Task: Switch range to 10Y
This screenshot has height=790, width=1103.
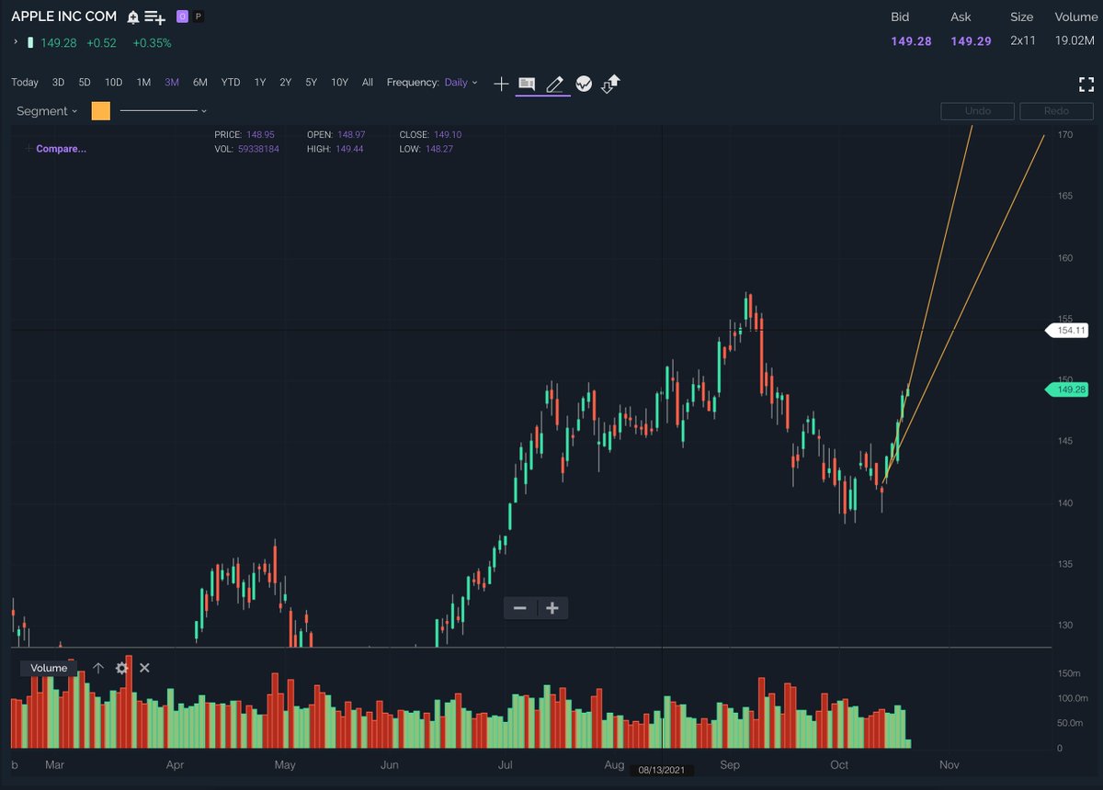Action: (x=340, y=83)
